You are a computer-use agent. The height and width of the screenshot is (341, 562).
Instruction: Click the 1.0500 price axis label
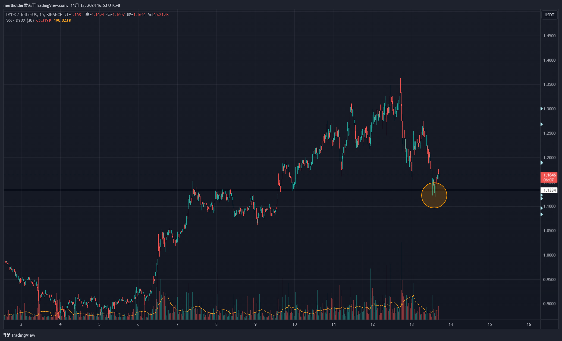pos(549,231)
